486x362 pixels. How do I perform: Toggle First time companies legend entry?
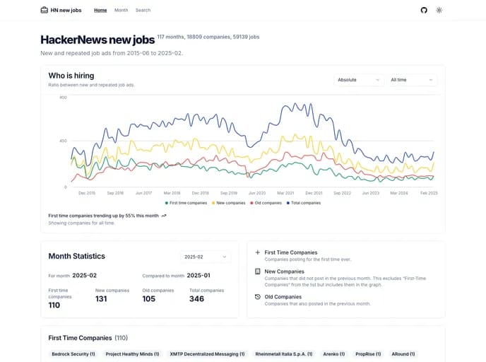click(x=186, y=203)
